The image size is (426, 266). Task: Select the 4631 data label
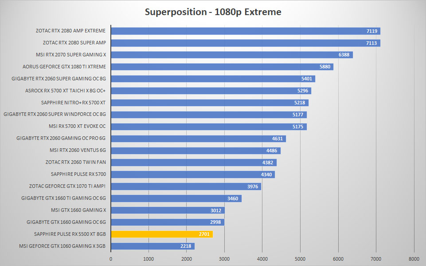point(277,139)
